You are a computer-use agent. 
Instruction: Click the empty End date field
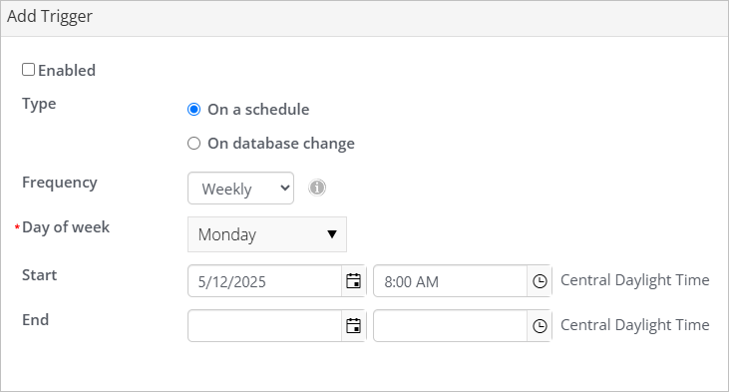pos(264,325)
